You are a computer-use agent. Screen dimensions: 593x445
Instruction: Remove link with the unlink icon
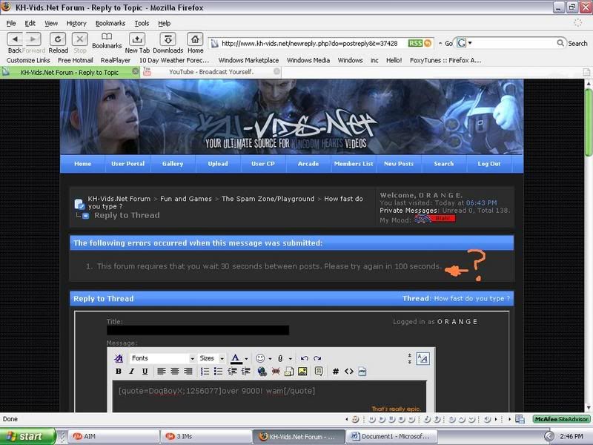[x=276, y=372]
